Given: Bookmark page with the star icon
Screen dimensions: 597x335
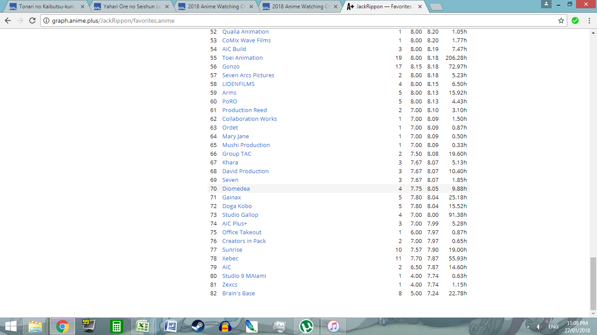Looking at the screenshot, I should [x=561, y=21].
